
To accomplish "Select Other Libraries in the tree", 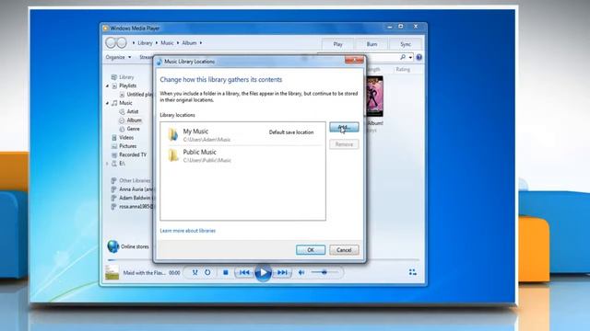I will 135,180.
